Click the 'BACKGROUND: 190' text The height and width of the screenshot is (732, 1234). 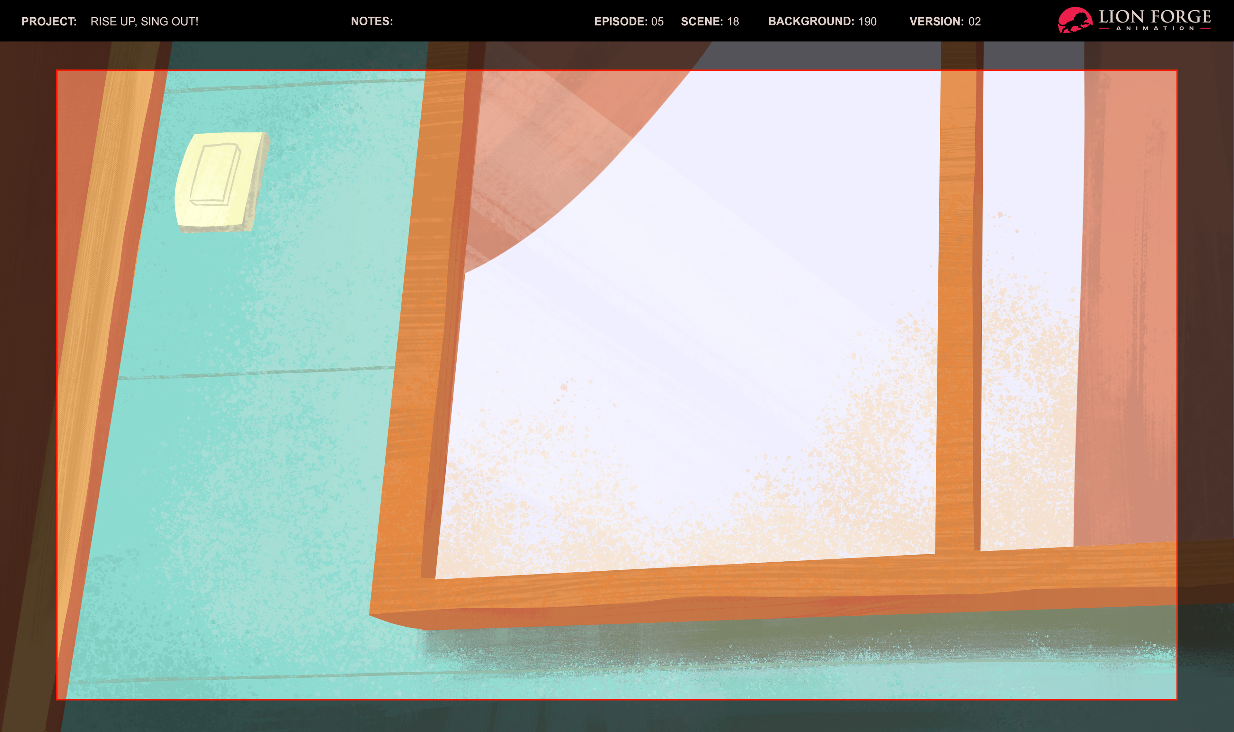tap(822, 21)
